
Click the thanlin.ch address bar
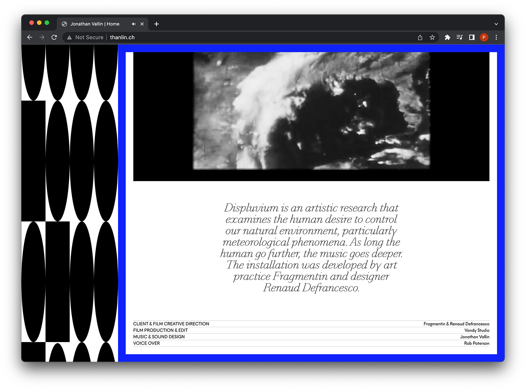pyautogui.click(x=245, y=37)
